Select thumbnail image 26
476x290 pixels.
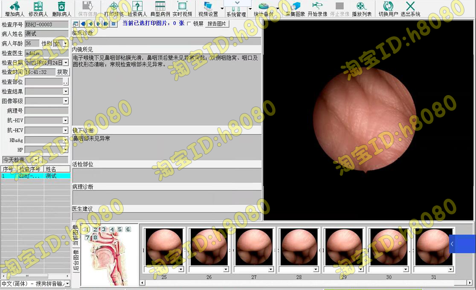pyautogui.click(x=209, y=247)
